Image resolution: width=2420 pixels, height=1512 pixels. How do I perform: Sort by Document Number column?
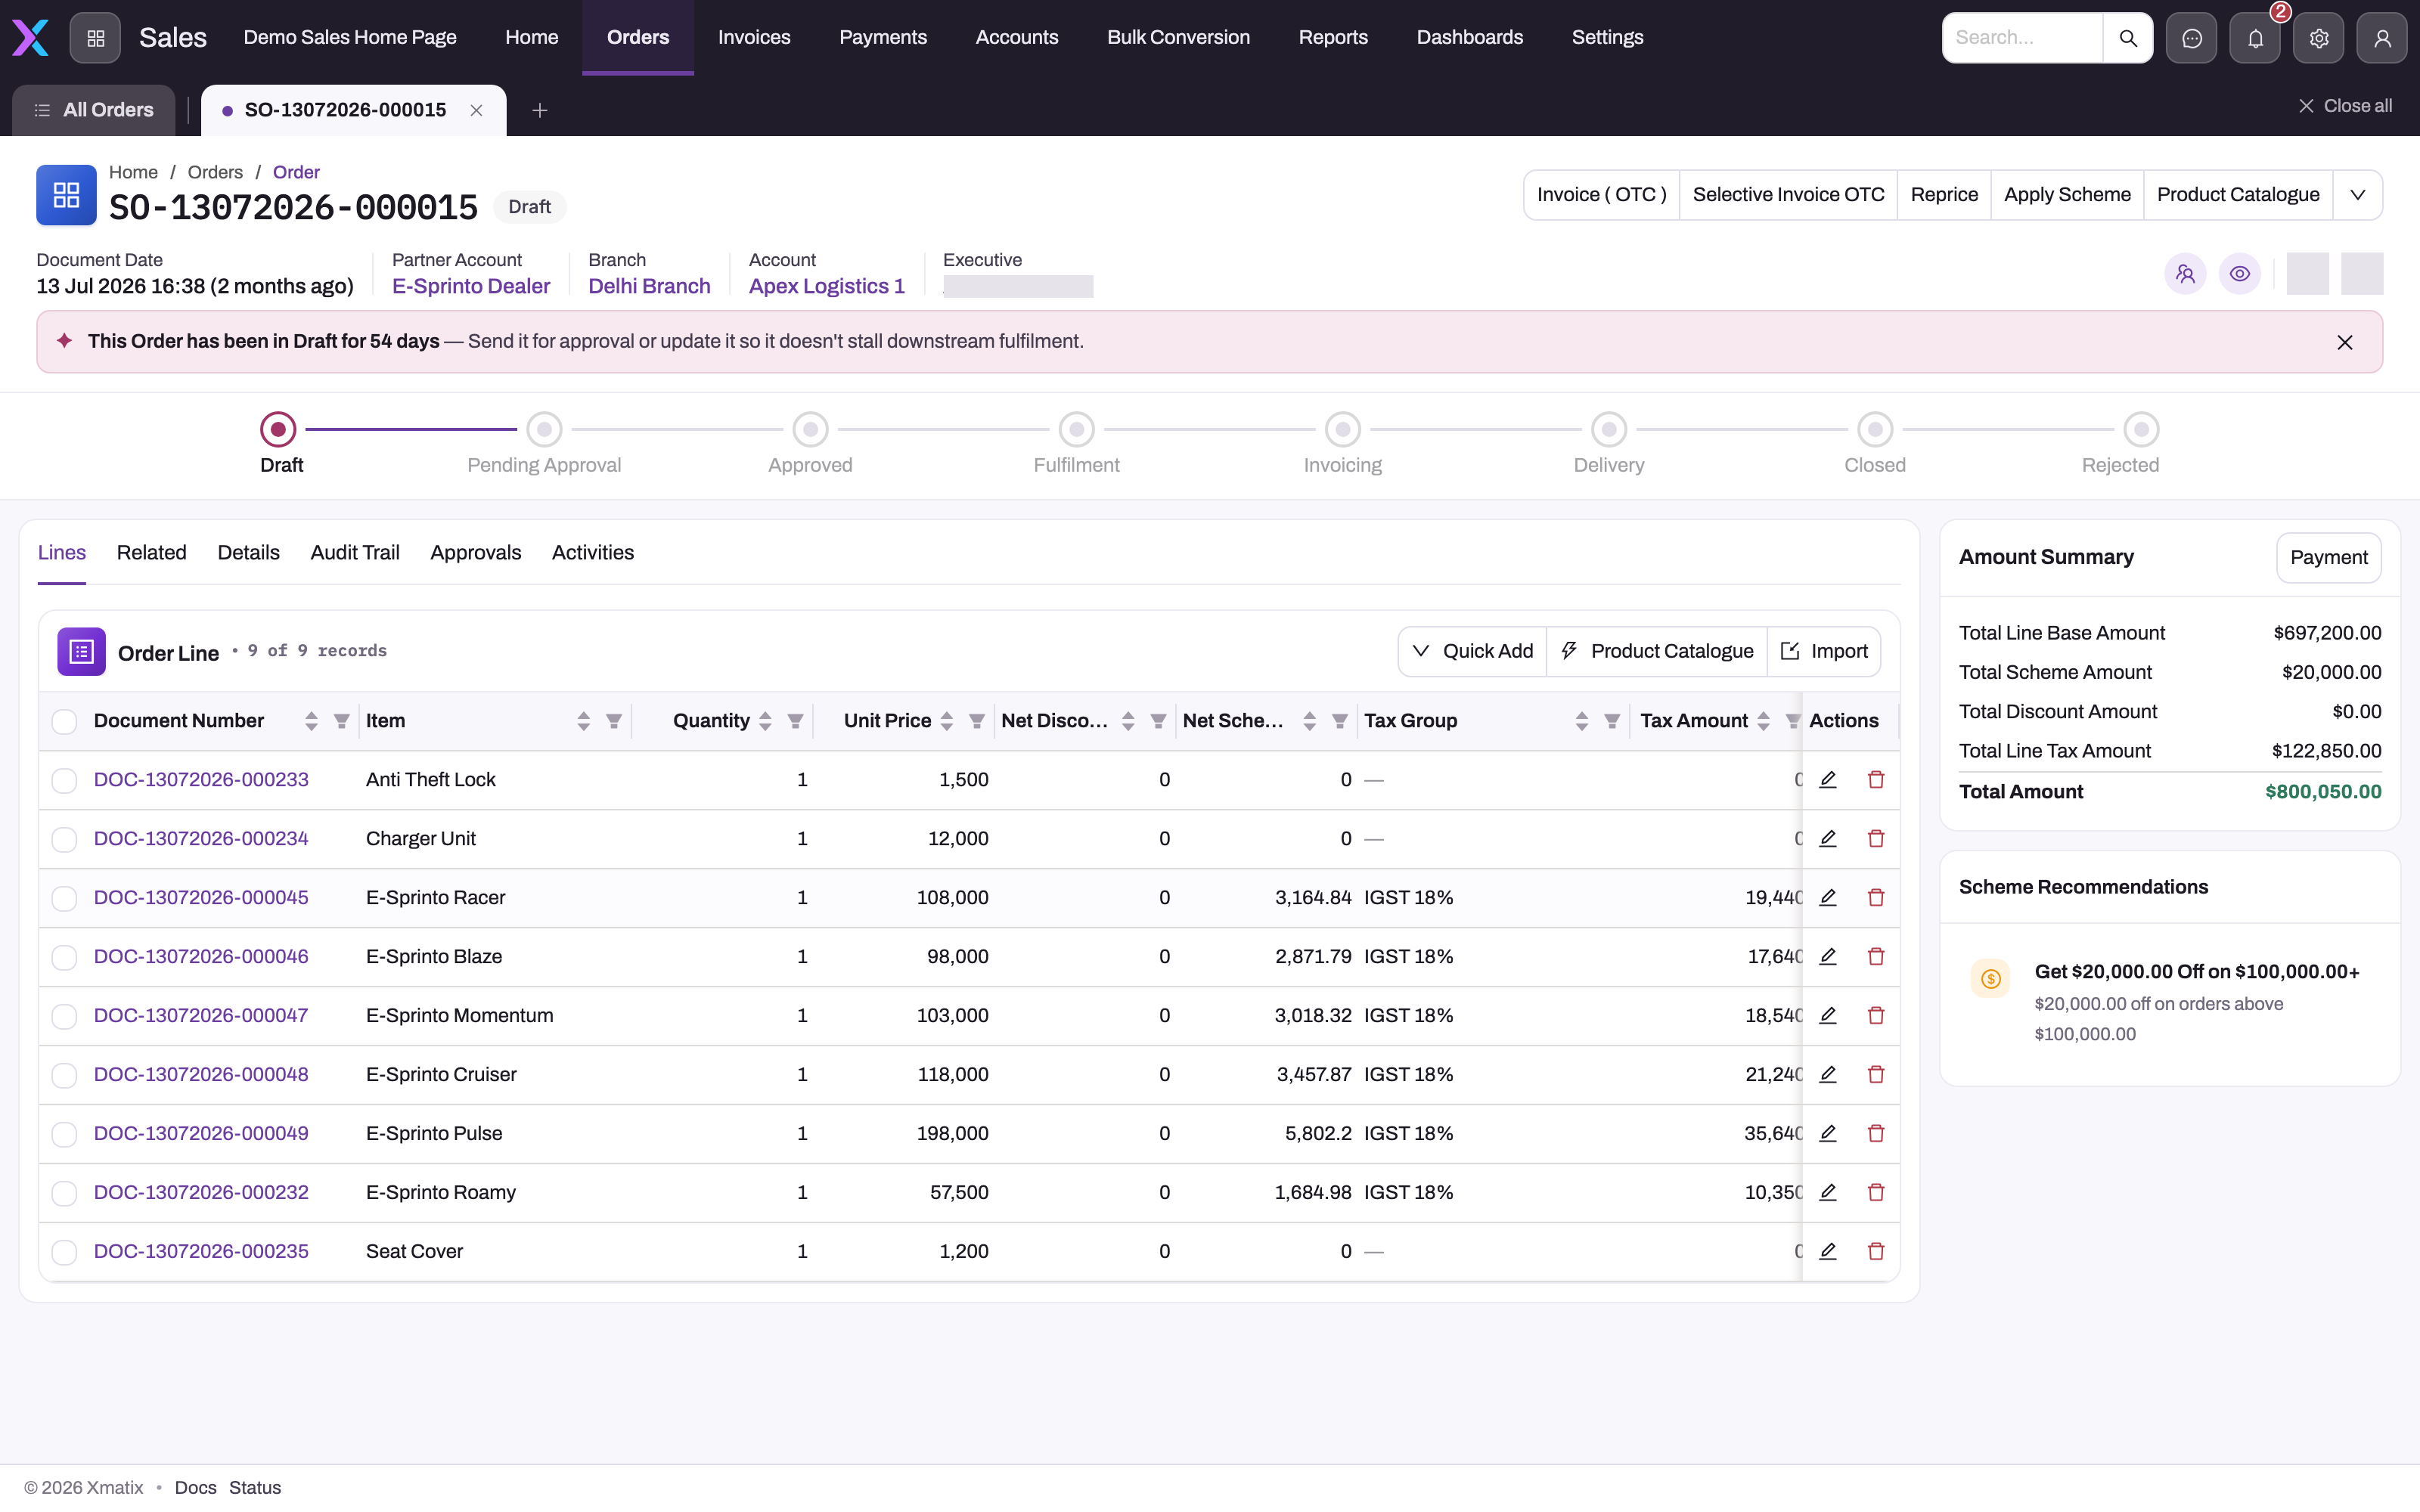pos(311,721)
